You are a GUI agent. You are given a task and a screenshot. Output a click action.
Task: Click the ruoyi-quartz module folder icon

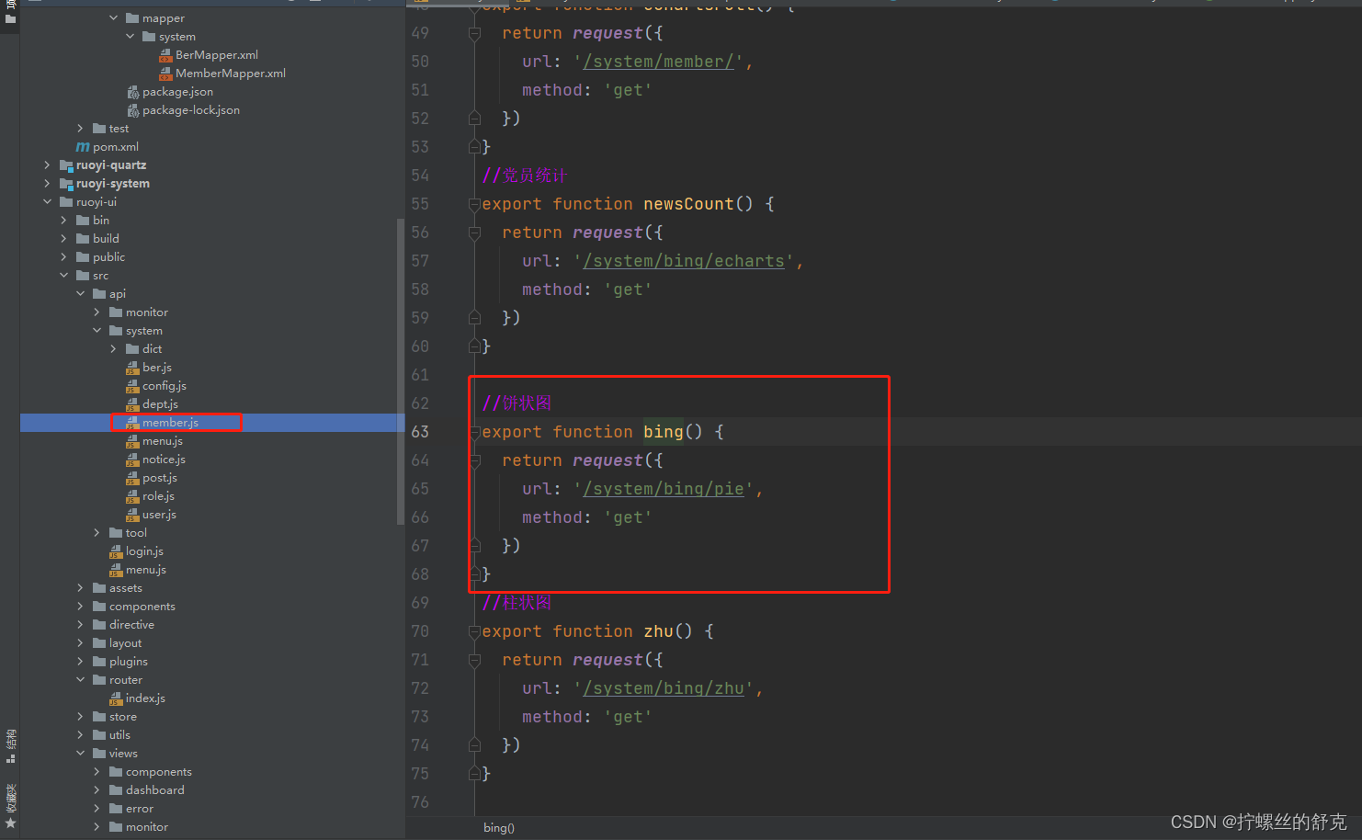click(x=66, y=165)
